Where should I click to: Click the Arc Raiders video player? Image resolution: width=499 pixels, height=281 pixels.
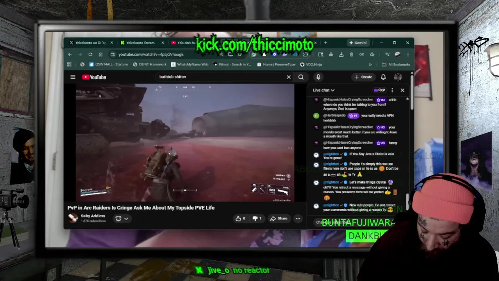point(185,143)
